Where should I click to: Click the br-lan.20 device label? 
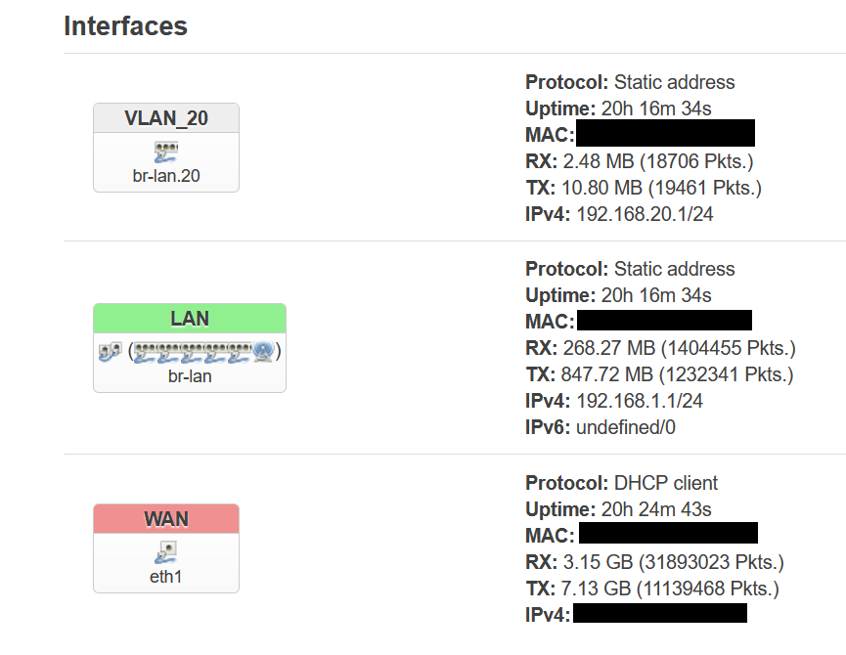pyautogui.click(x=165, y=176)
